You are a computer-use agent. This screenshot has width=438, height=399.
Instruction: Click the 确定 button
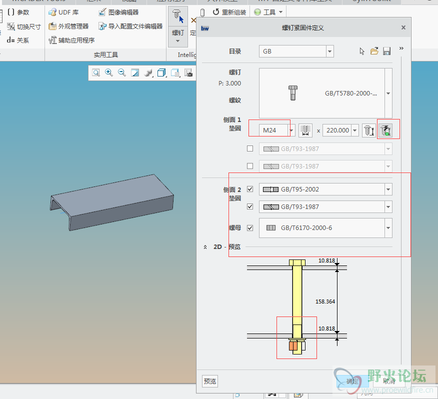point(352,381)
